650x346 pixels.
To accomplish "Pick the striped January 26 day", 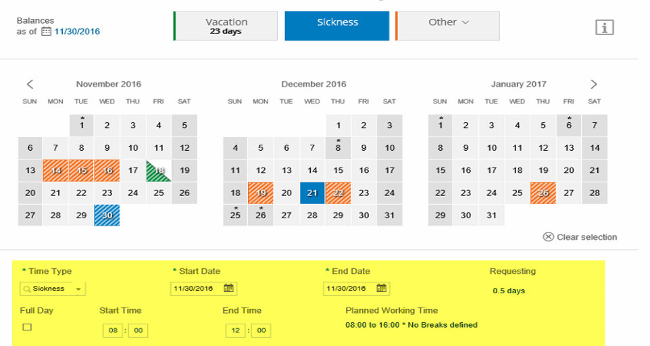I will pos(543,193).
